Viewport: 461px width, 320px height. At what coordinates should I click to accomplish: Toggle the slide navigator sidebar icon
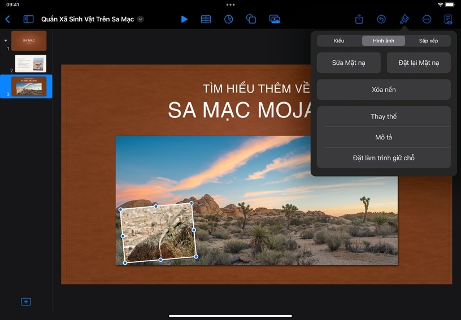(x=28, y=19)
